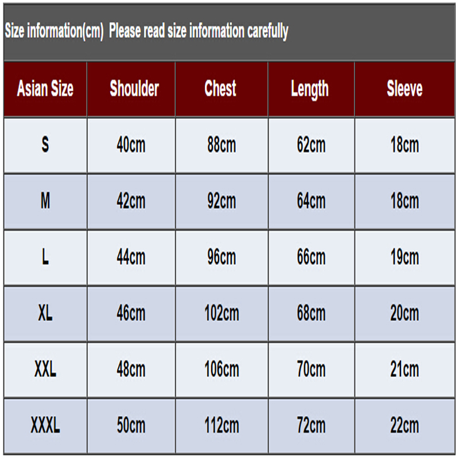Select the 21cm sleeve cell
This screenshot has width=459, height=459.
click(404, 369)
